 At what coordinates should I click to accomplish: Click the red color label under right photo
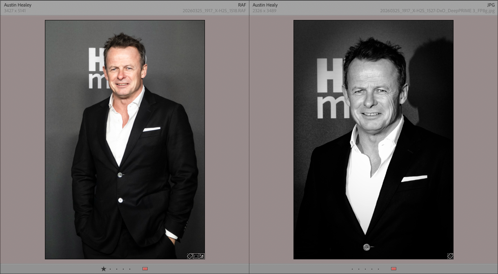[394, 269]
